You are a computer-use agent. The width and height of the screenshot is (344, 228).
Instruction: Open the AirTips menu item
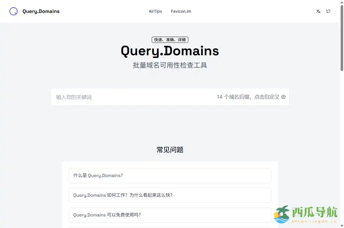(x=155, y=11)
